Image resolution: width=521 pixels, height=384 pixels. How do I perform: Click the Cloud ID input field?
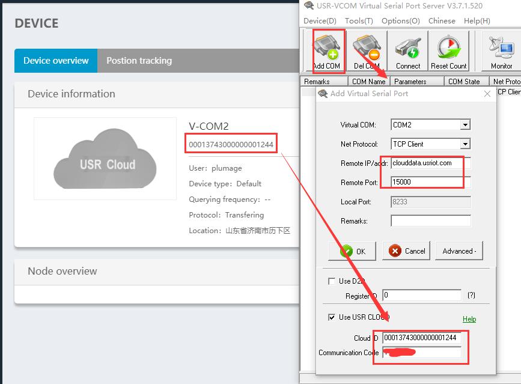click(x=422, y=338)
